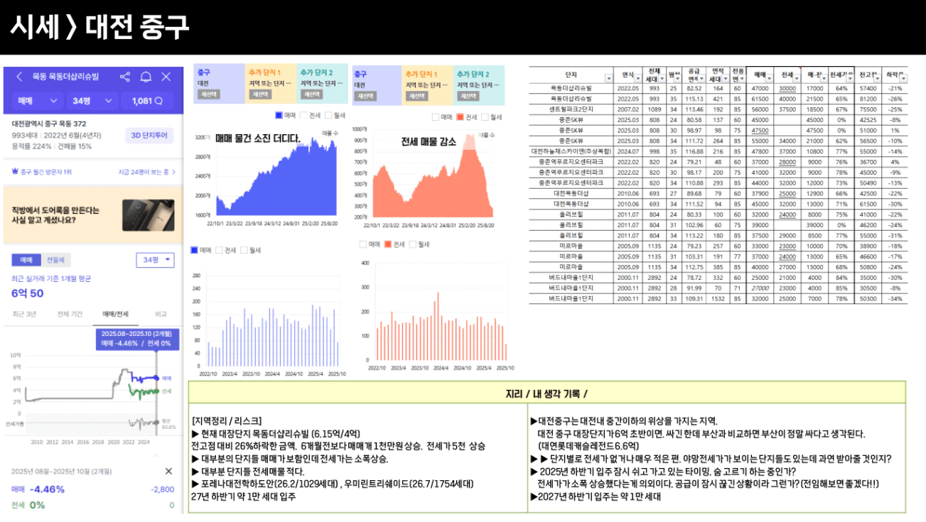Screen dimensions: 926x522
Task: Click 재선택 under 중구 대전 in left chart panel
Action: pyautogui.click(x=208, y=94)
